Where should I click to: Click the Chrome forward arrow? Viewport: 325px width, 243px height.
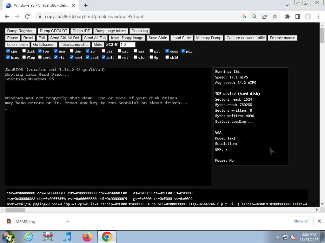(x=17, y=16)
